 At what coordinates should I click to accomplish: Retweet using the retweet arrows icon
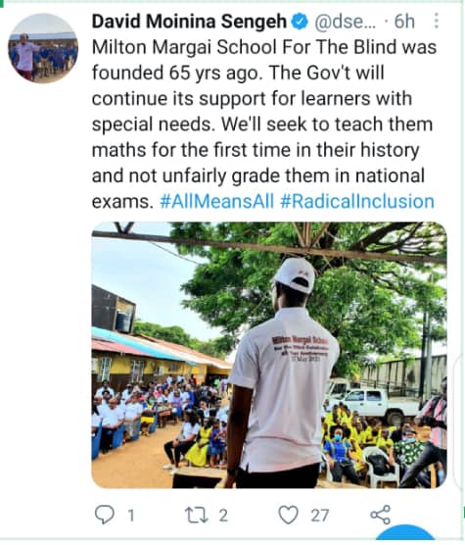point(197,516)
